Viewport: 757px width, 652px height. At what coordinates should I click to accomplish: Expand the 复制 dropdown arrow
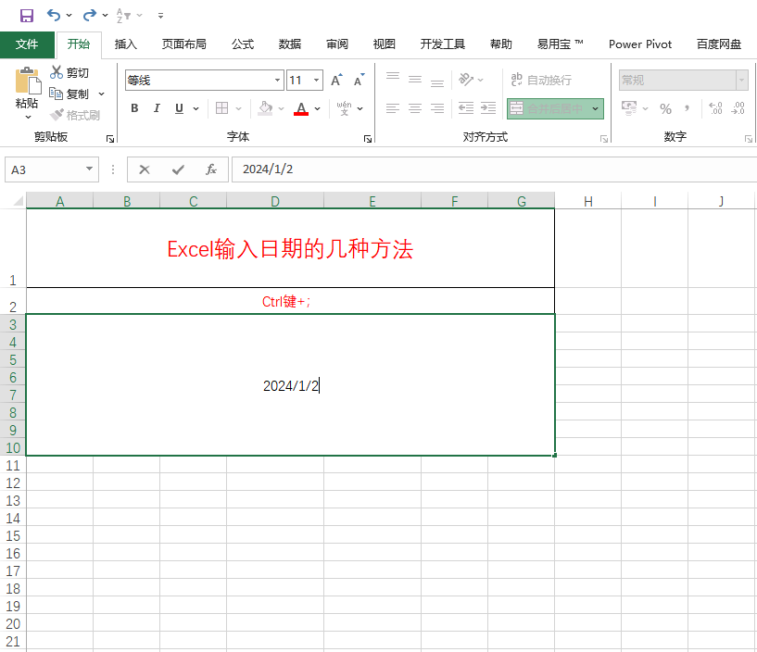(101, 94)
